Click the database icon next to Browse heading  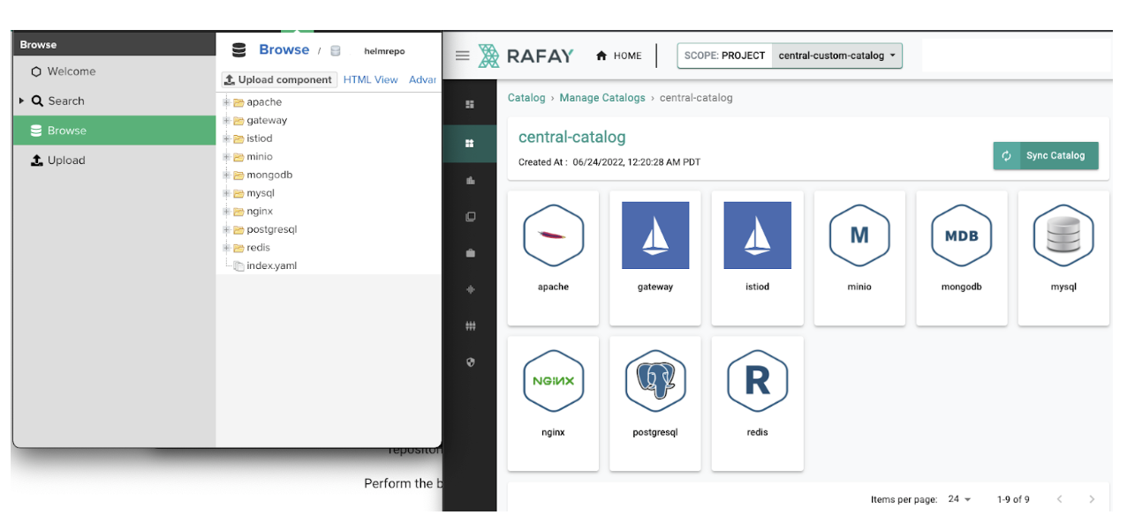coord(238,50)
